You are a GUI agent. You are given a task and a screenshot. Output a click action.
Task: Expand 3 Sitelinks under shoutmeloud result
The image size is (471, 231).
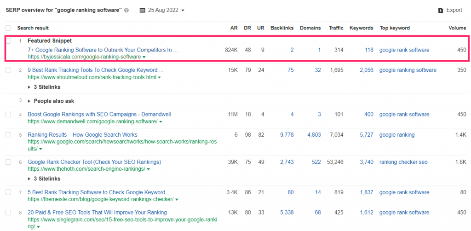pyautogui.click(x=44, y=87)
